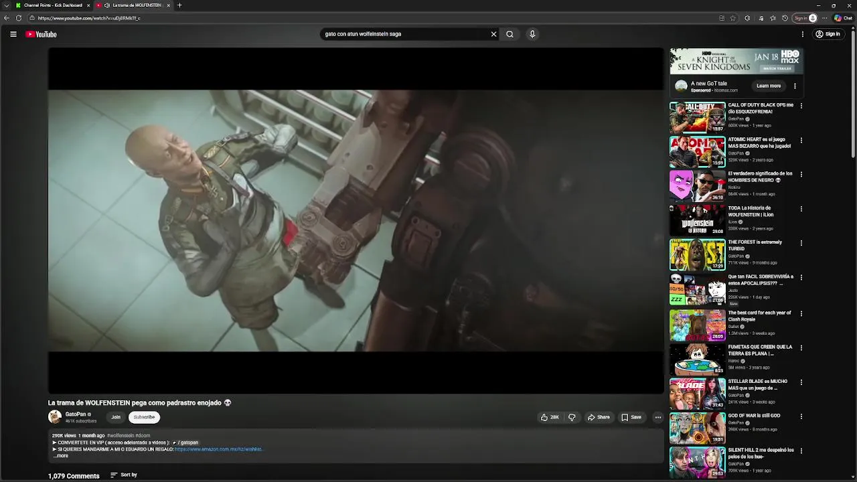
Task: Dislike the video with thumbs down
Action: pyautogui.click(x=572, y=417)
